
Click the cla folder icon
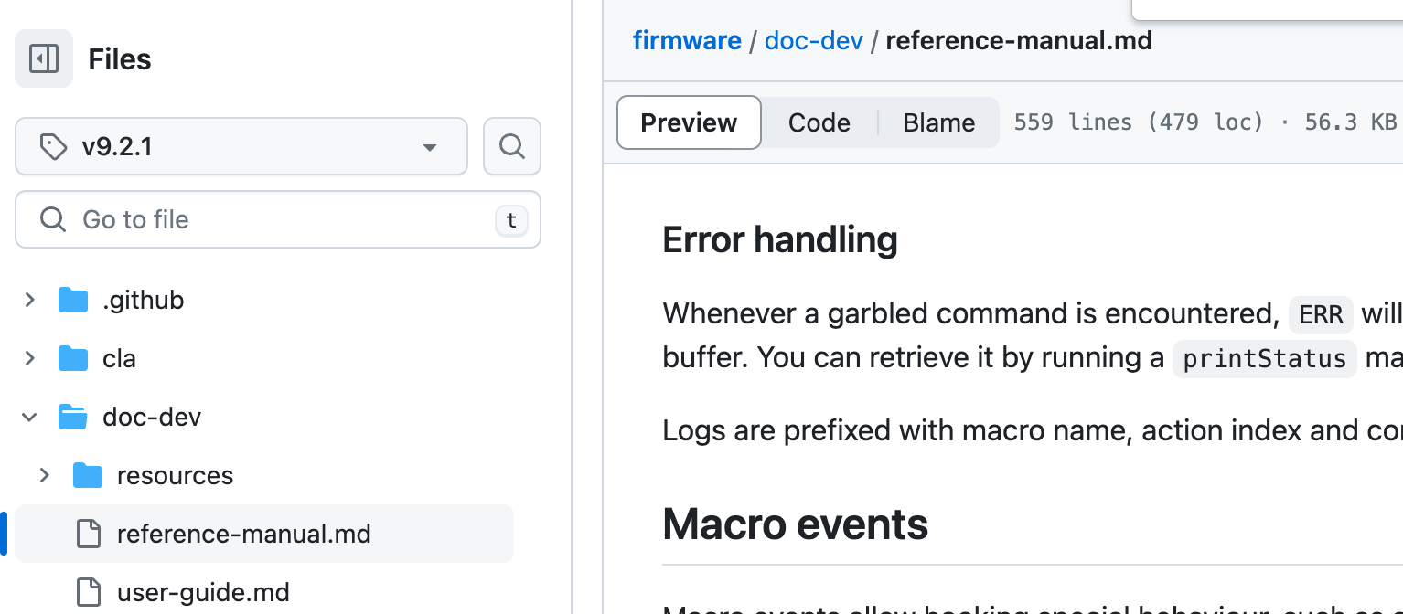(x=73, y=358)
